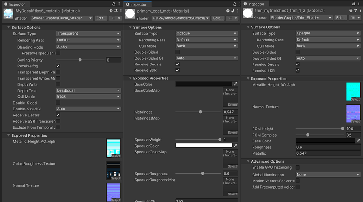Open Blending Mode dropdown set to Alpha

88,47
